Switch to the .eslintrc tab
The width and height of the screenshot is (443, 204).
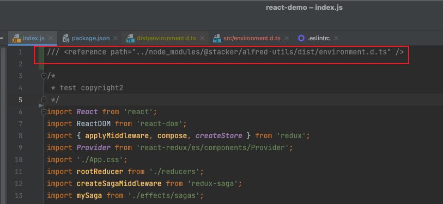(x=318, y=38)
